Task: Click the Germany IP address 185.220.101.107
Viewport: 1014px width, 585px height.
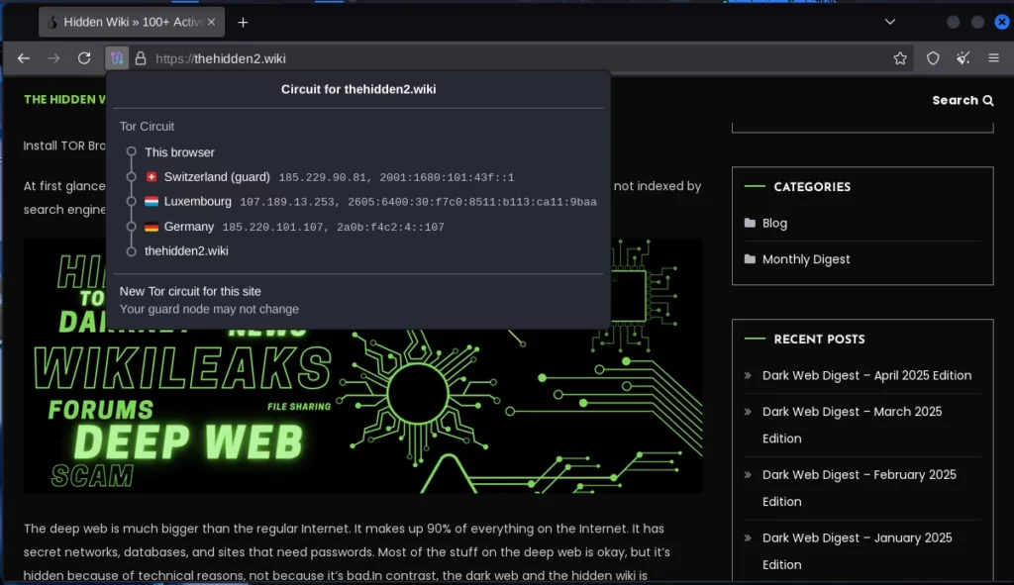Action: pyautogui.click(x=273, y=228)
